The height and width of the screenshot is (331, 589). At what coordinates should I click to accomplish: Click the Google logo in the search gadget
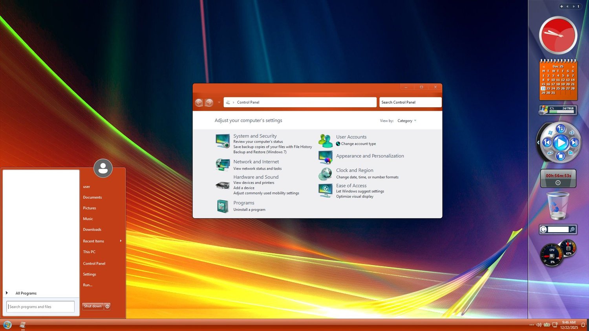tap(543, 230)
